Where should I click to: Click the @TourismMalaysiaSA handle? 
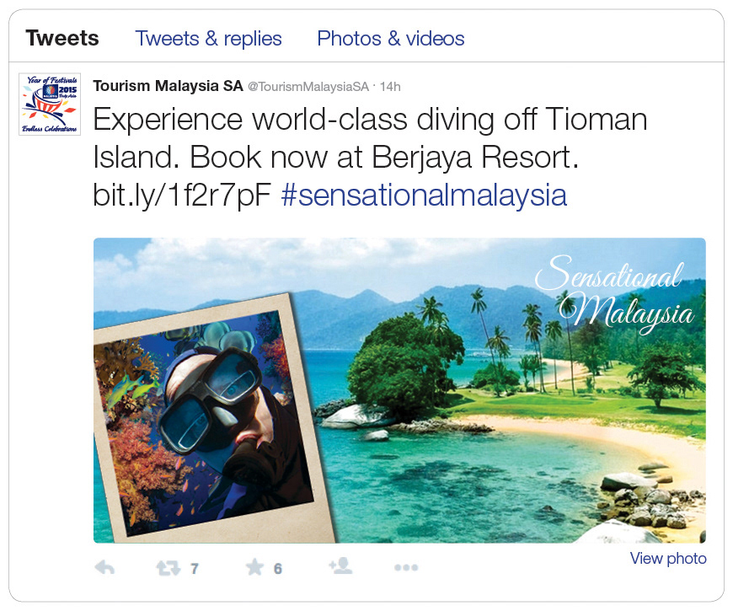pyautogui.click(x=308, y=87)
